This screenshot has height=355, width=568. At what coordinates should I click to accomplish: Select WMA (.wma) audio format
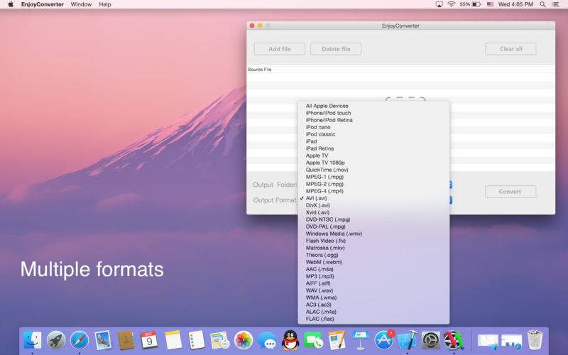(x=373, y=297)
